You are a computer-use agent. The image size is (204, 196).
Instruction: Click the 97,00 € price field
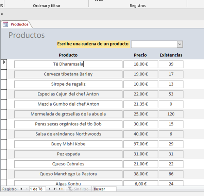(140, 144)
